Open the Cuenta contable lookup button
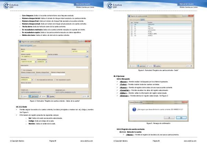Screen dimensions: 207x146 click(87, 56)
